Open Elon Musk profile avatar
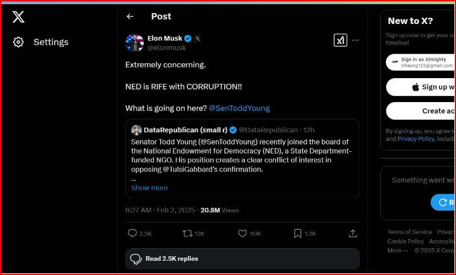Image resolution: width=456 pixels, height=275 pixels. click(x=135, y=42)
